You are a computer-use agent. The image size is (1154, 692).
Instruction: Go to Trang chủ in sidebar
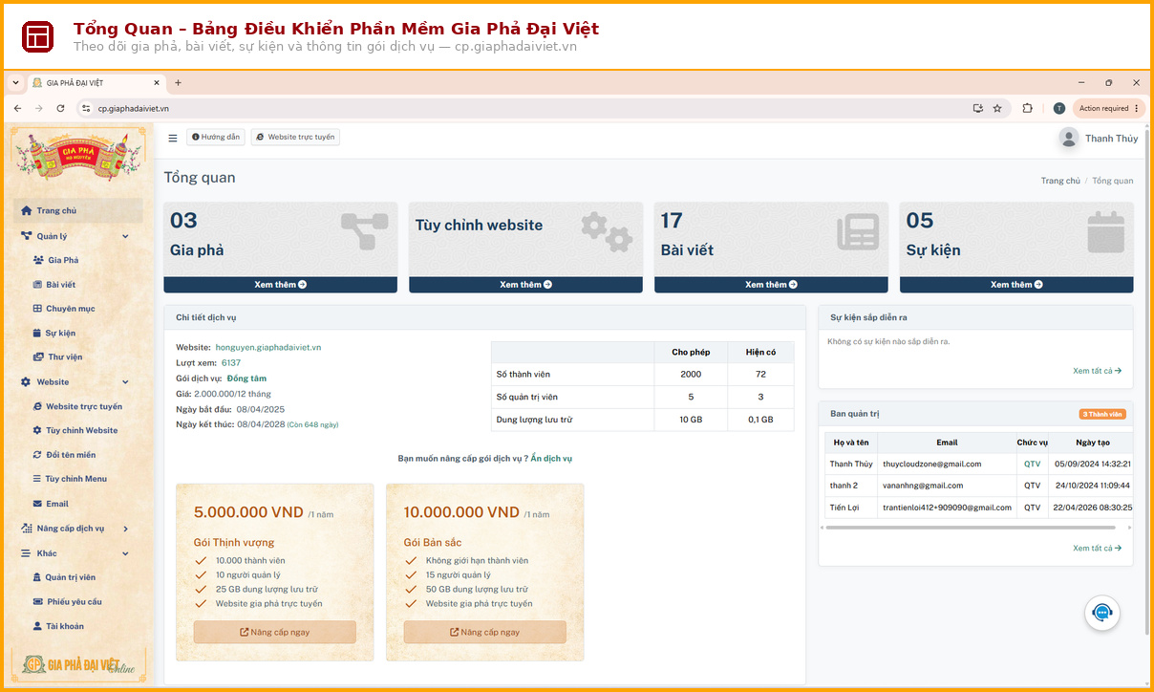pyautogui.click(x=78, y=211)
